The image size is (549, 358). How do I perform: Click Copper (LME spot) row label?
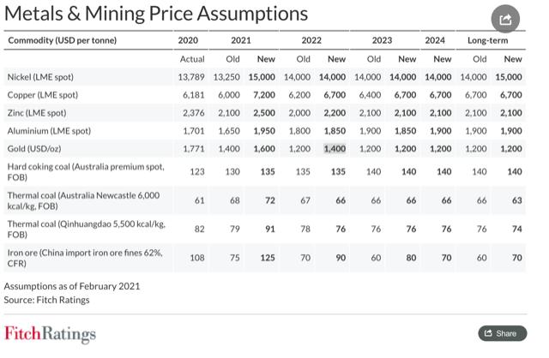pos(42,95)
